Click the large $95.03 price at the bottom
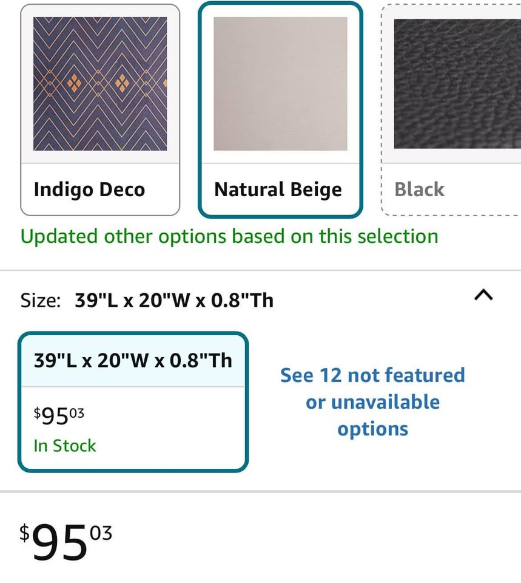The image size is (521, 583). tap(66, 540)
